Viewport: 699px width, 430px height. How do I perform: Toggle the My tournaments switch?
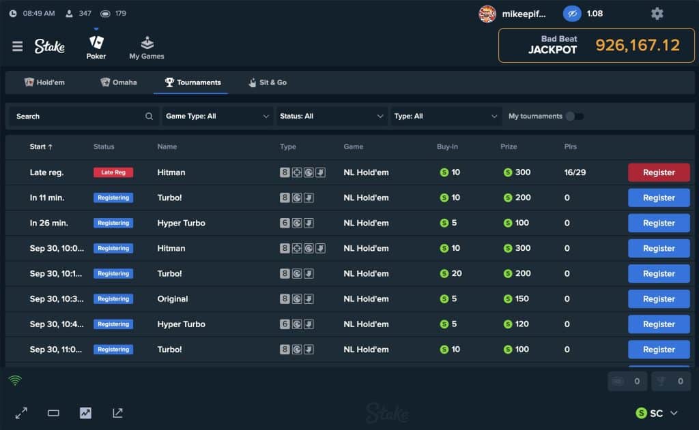pos(577,117)
